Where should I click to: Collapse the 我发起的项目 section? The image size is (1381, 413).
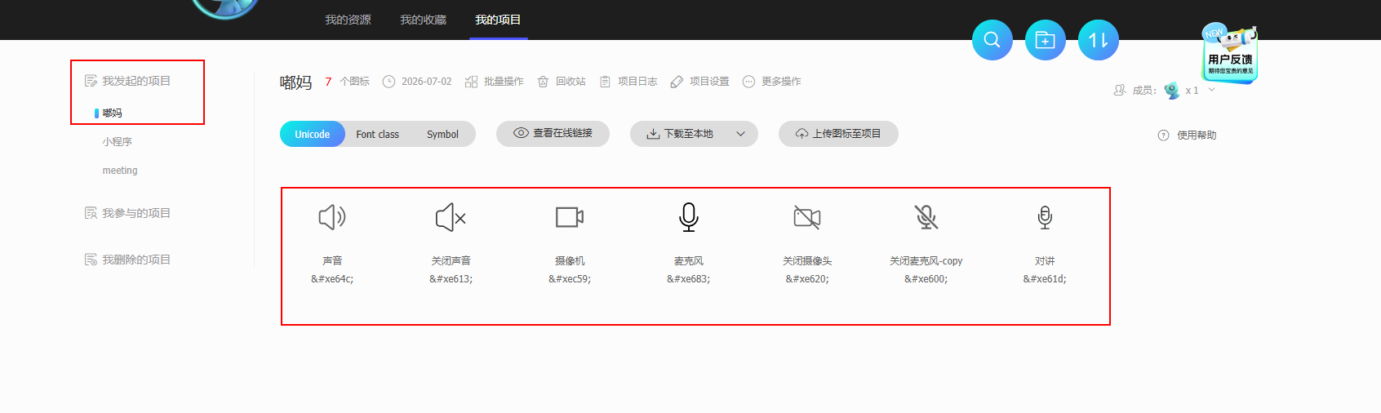(127, 81)
